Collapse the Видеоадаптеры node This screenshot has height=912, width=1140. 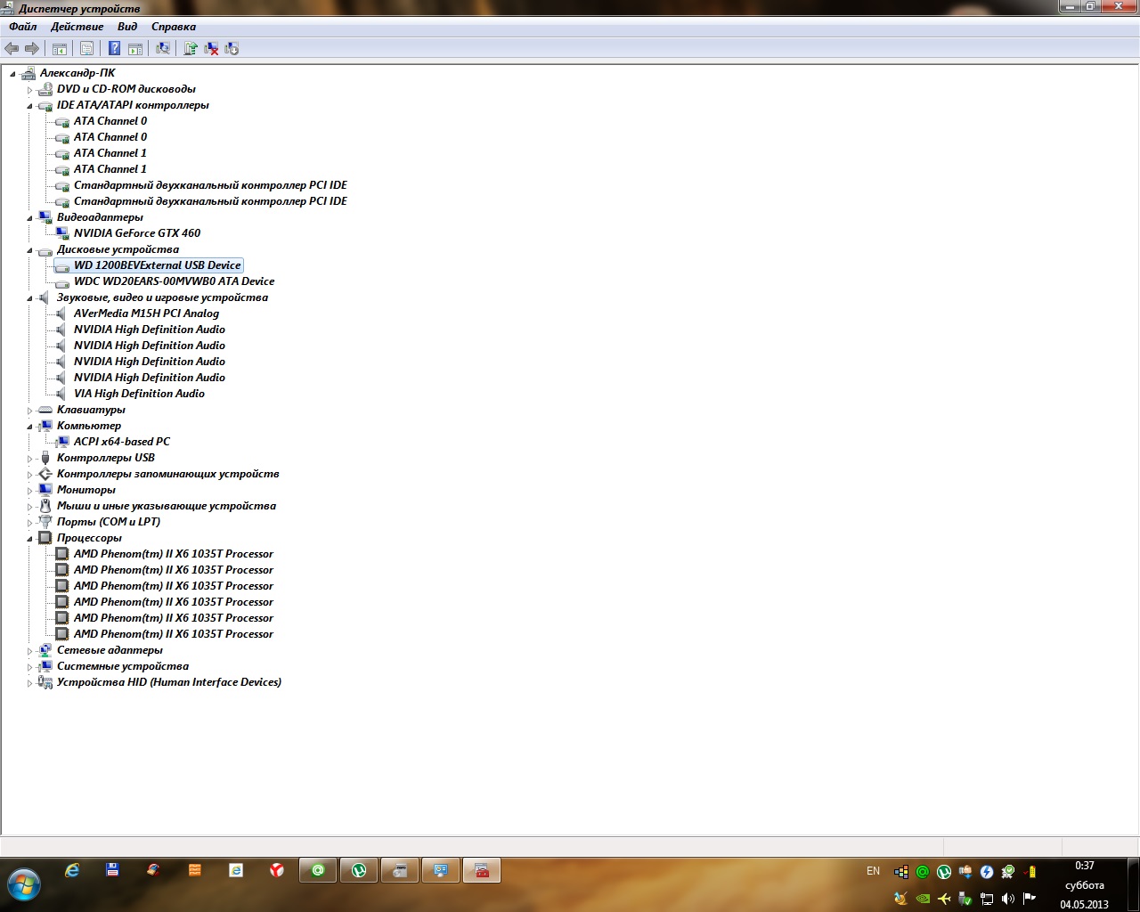(x=29, y=218)
